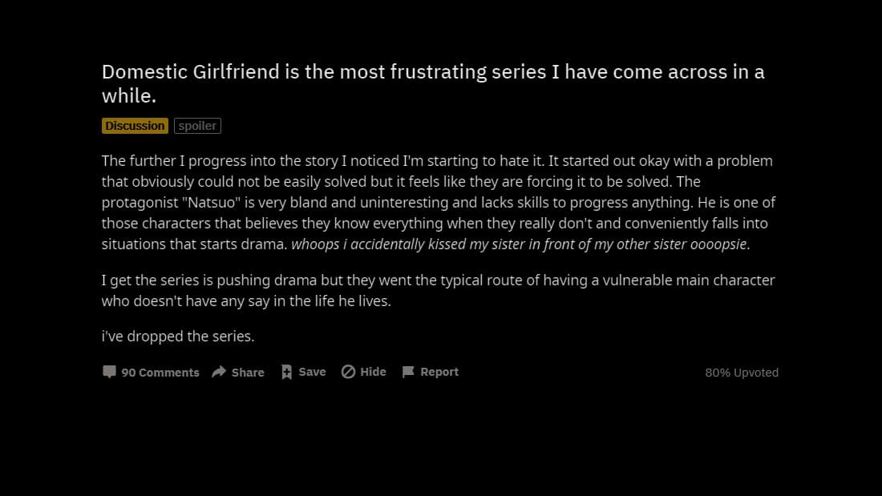The image size is (882, 496).
Task: Click the yellow Discussion flair tag
Action: (135, 126)
